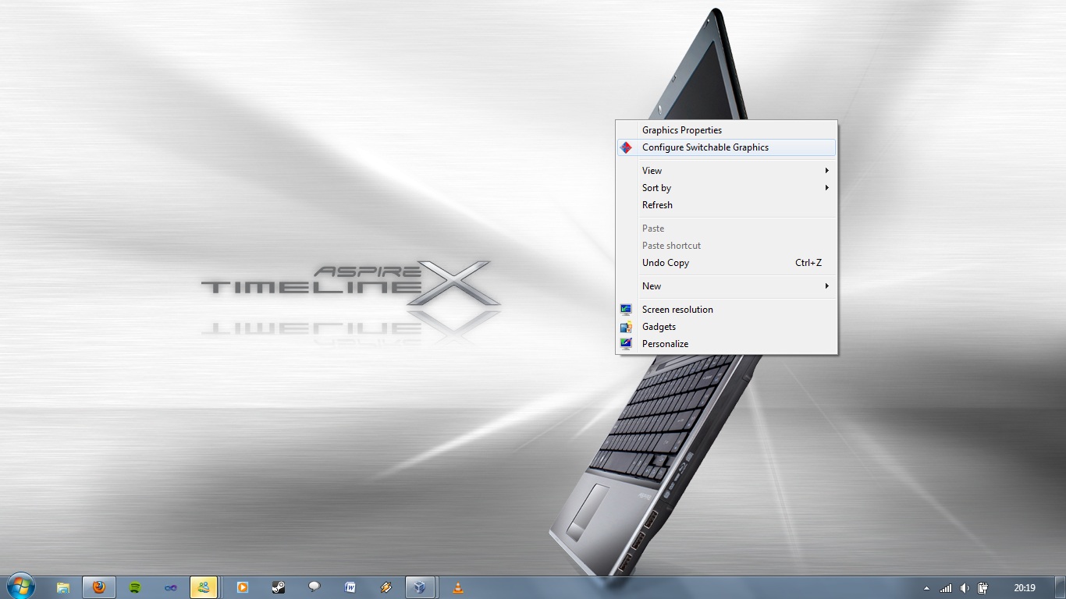Open the network signal tray icon
The height and width of the screenshot is (599, 1066).
coord(946,588)
